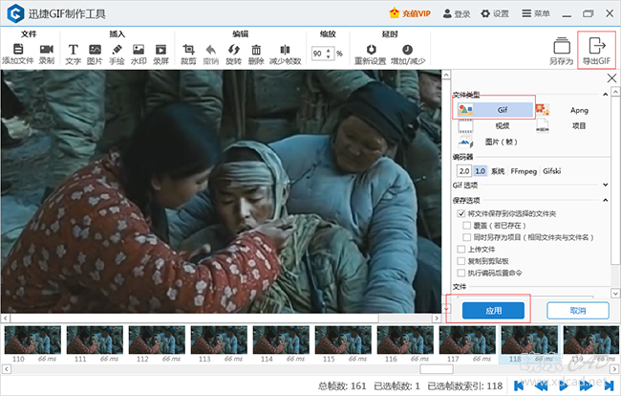
Task: Click the 另存为 save as icon
Action: [x=562, y=46]
